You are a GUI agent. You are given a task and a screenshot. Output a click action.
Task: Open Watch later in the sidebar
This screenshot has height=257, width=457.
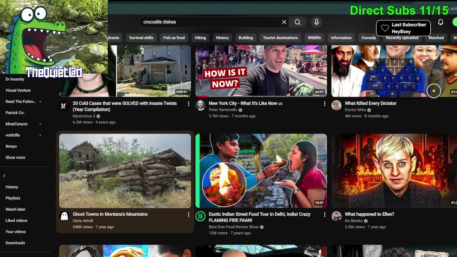click(x=15, y=210)
